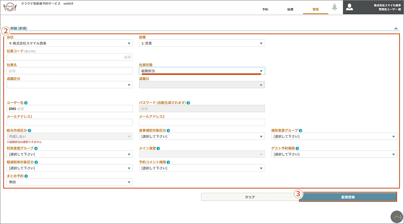Open the メイン食堂 dropdown

coord(202,154)
